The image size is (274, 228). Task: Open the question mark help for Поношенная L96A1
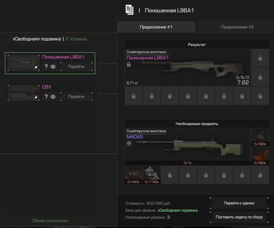click(x=46, y=67)
